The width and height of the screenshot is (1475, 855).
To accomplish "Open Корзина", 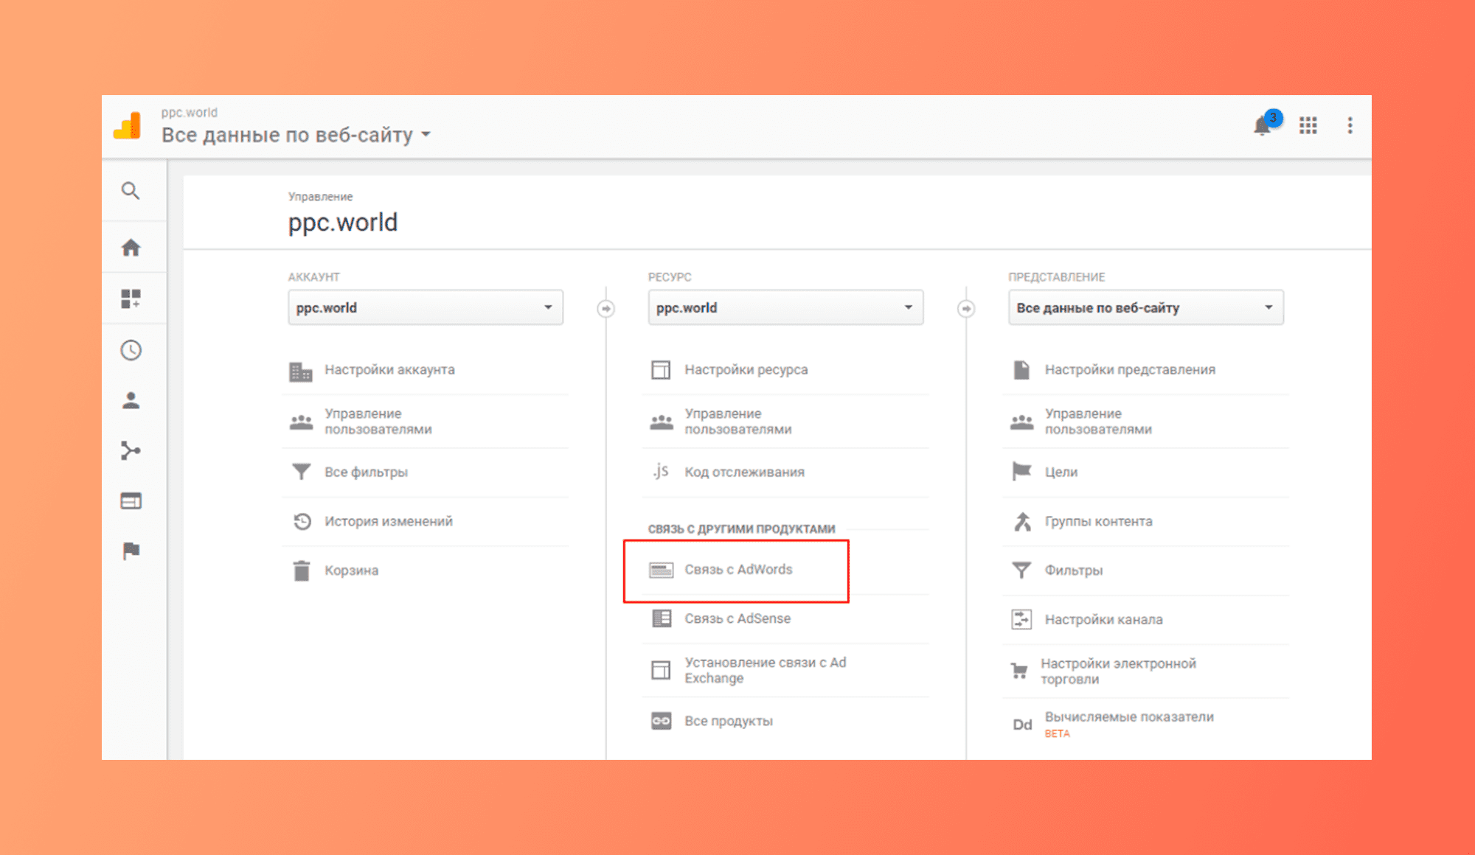I will [x=351, y=570].
